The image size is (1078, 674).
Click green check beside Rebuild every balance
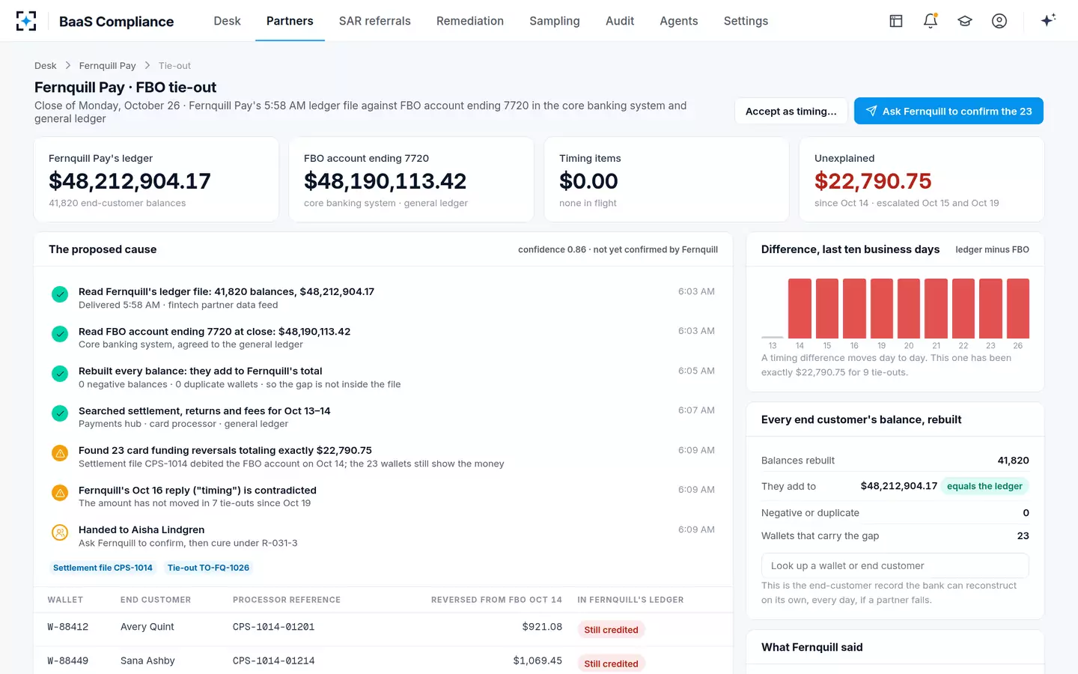[60, 374]
